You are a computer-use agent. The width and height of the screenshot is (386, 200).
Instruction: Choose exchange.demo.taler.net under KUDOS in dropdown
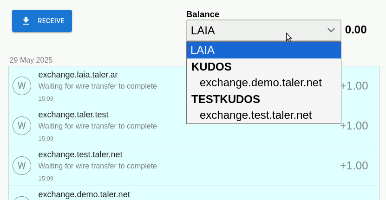(261, 83)
